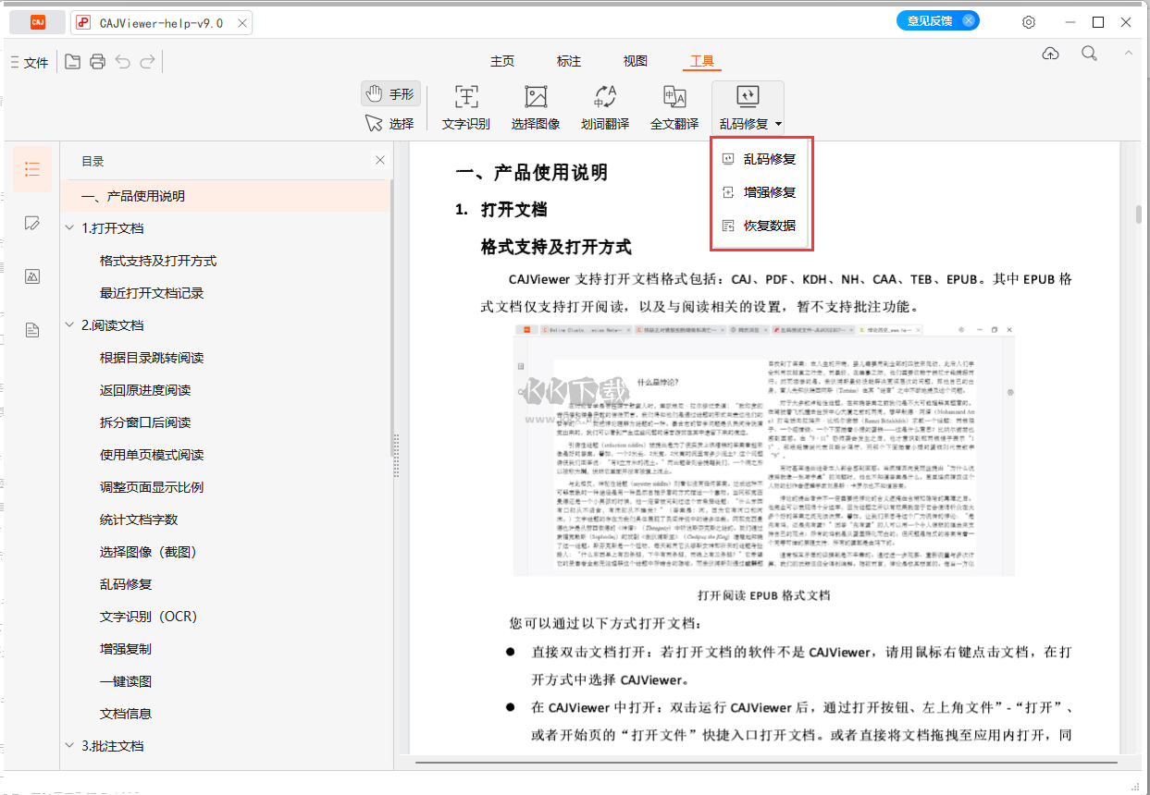Click the print icon in toolbar

click(97, 62)
